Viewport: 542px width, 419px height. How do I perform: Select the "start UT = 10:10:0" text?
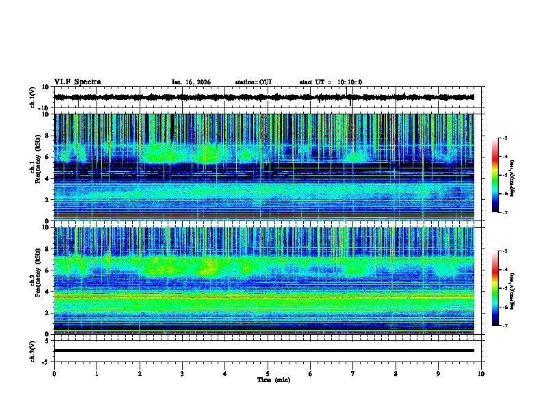point(331,82)
